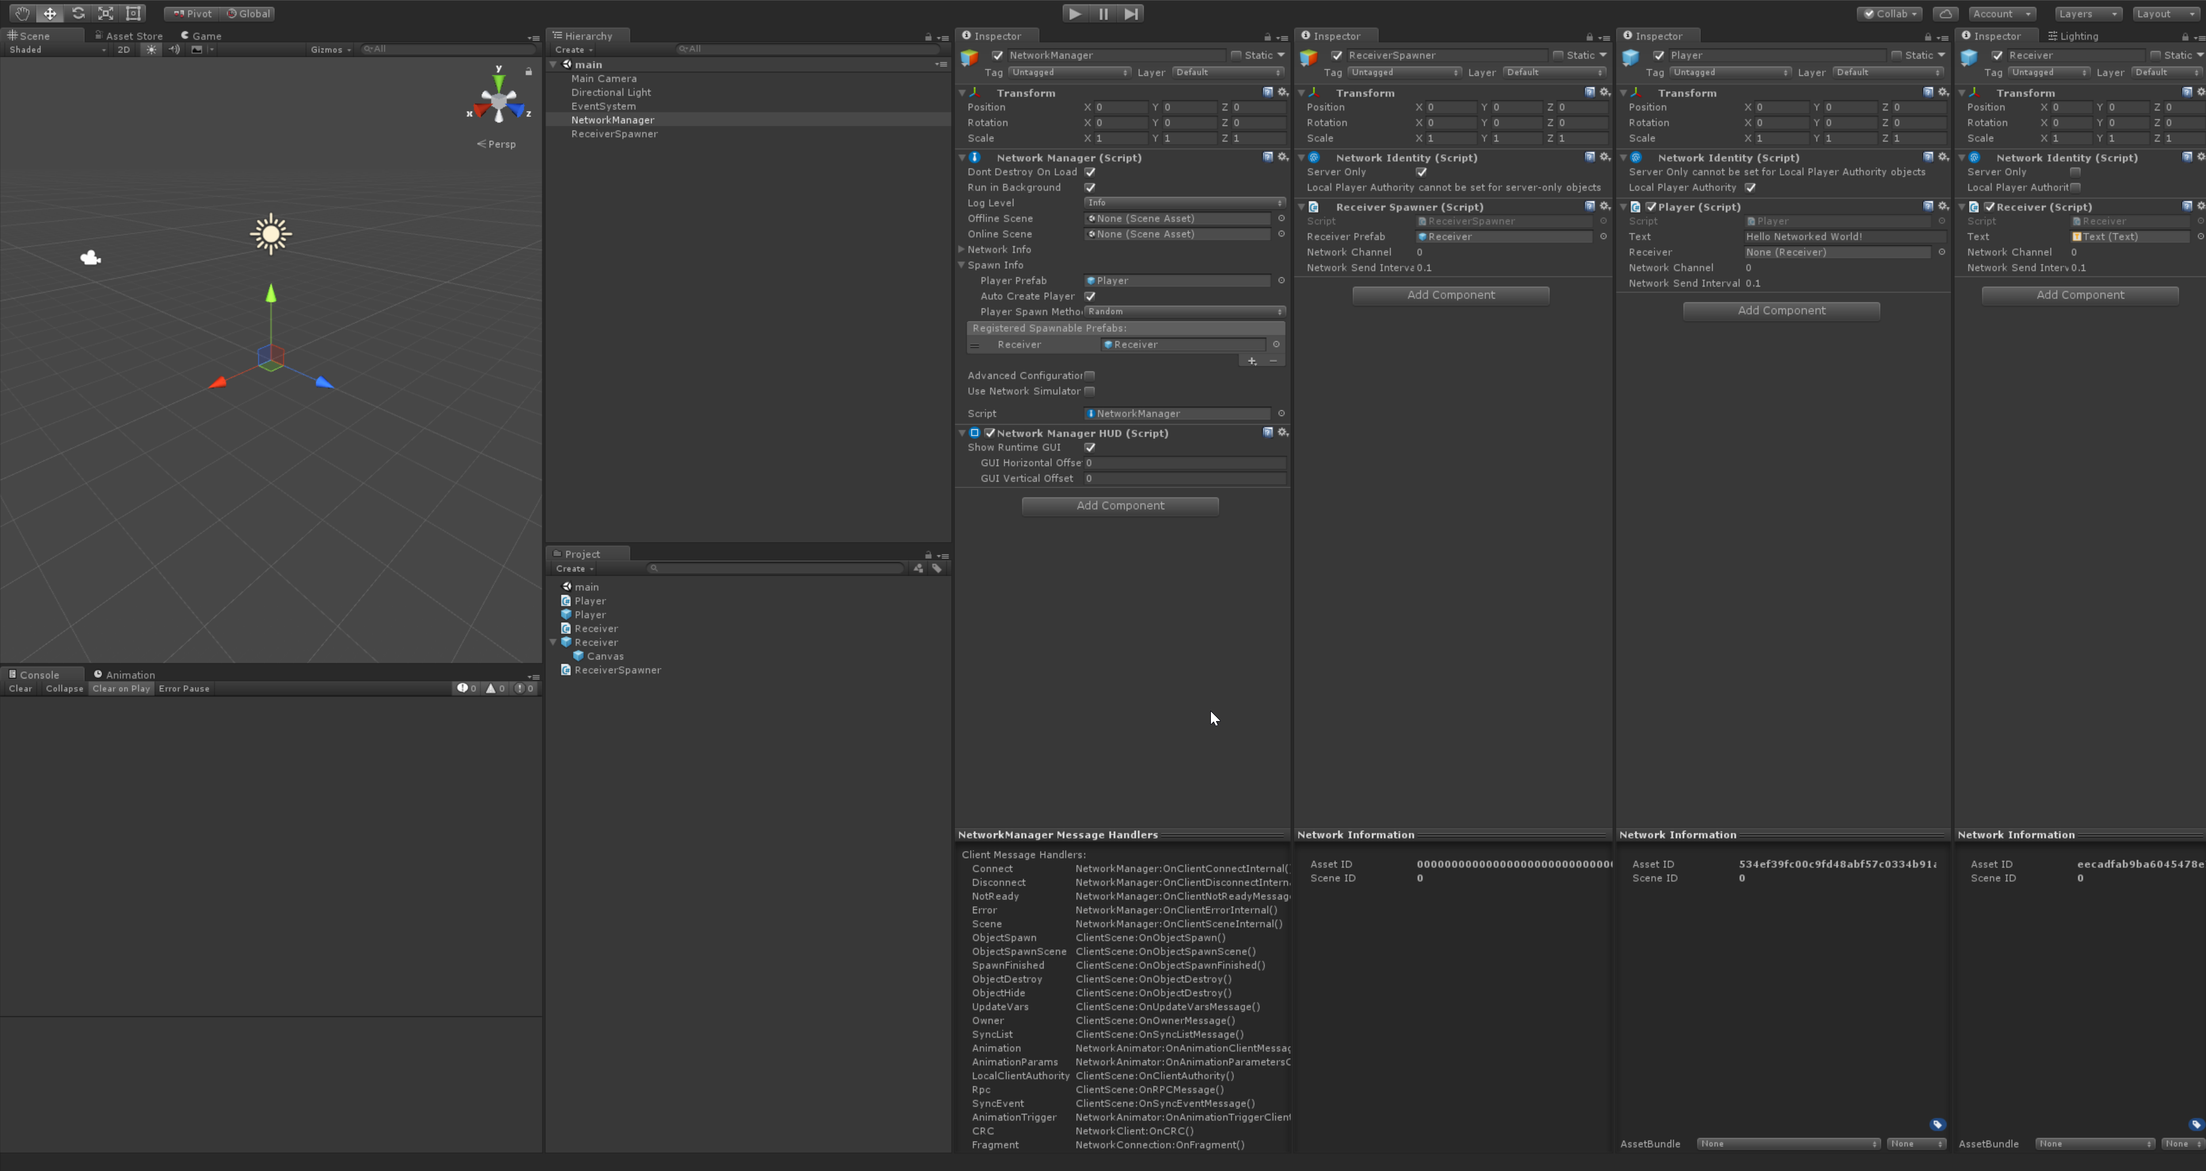The image size is (2206, 1171).
Task: Enable Server Only on Receiver Spawner
Action: (x=1422, y=171)
